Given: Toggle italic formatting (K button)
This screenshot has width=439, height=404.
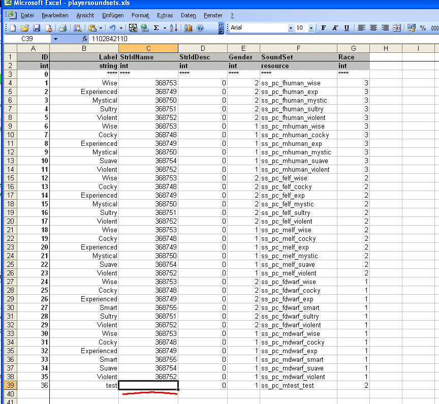Looking at the screenshot, I should point(335,28).
